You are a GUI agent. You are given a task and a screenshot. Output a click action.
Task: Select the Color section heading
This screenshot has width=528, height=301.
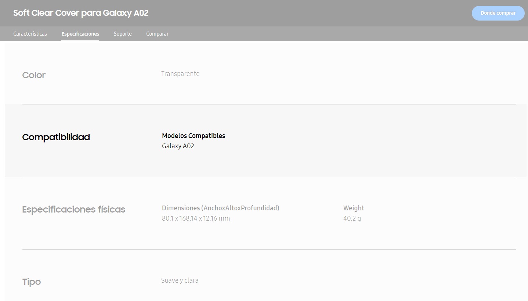(x=34, y=75)
